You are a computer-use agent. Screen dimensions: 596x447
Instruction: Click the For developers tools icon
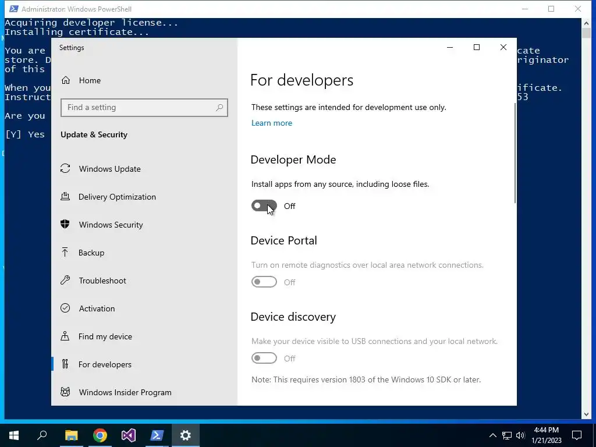(65, 364)
